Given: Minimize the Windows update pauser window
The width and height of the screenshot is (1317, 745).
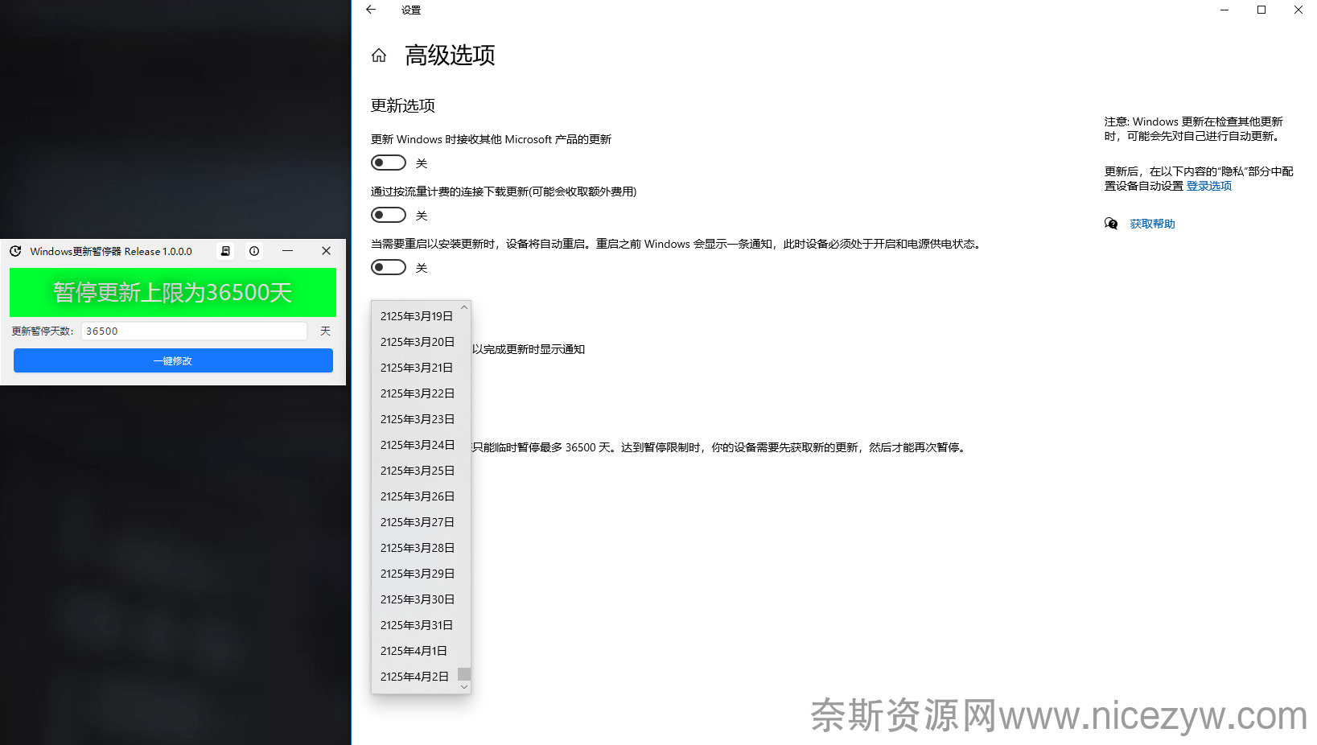Looking at the screenshot, I should [287, 251].
